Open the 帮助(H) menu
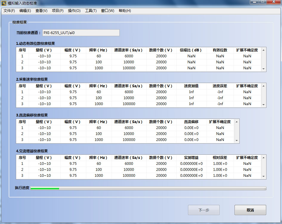The height and width of the screenshot is (224, 282). click(x=125, y=11)
